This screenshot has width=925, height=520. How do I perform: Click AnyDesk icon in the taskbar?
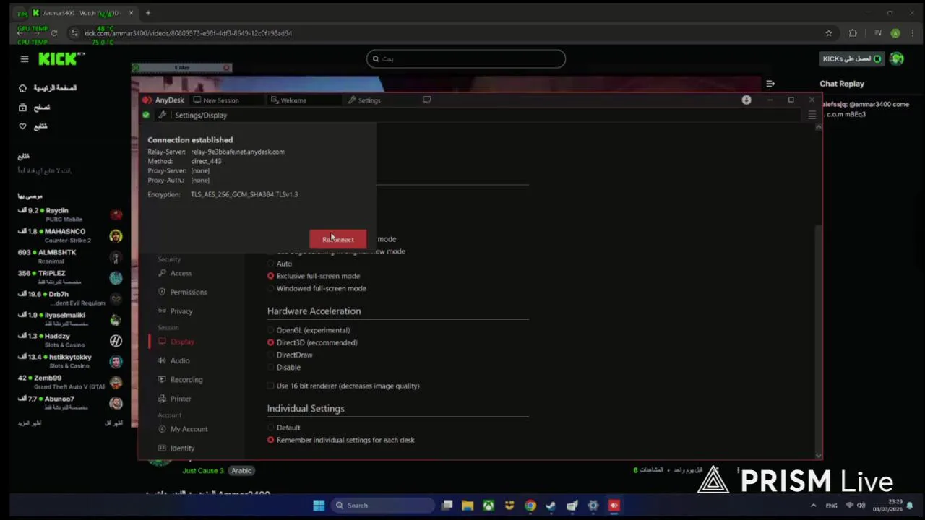[x=614, y=506]
